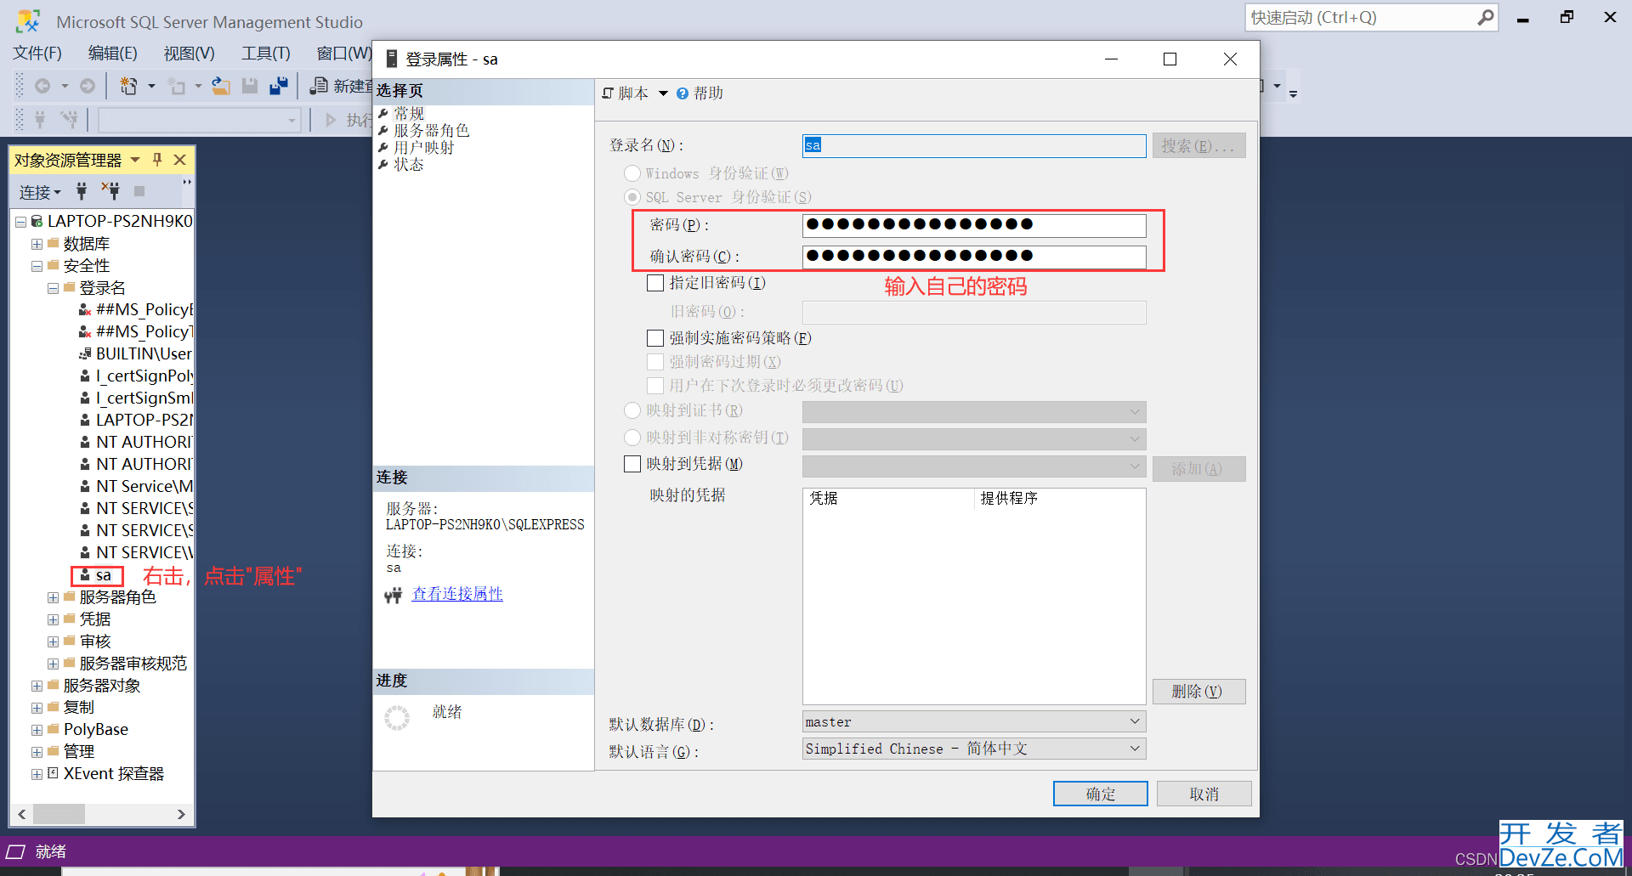
Task: Click Object Explorer disconnect plug icon
Action: pos(110,191)
